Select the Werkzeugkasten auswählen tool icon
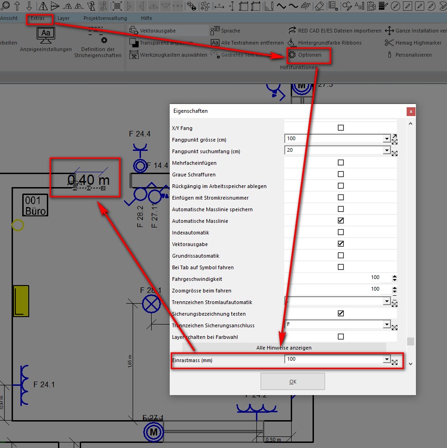This screenshot has width=447, height=448. pos(134,55)
